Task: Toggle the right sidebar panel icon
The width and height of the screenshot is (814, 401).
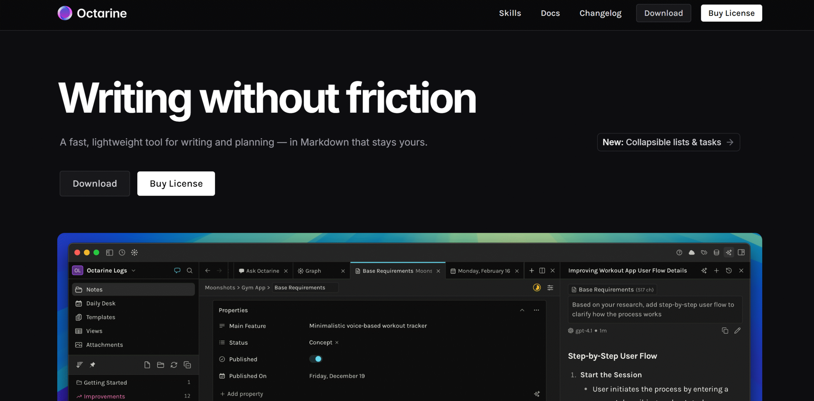Action: tap(741, 252)
